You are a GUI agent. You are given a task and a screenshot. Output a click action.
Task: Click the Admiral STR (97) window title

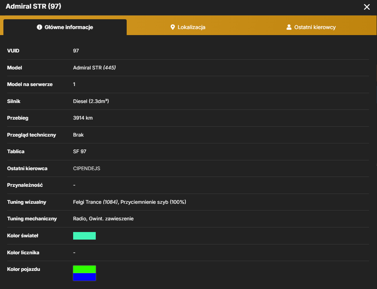coord(34,6)
